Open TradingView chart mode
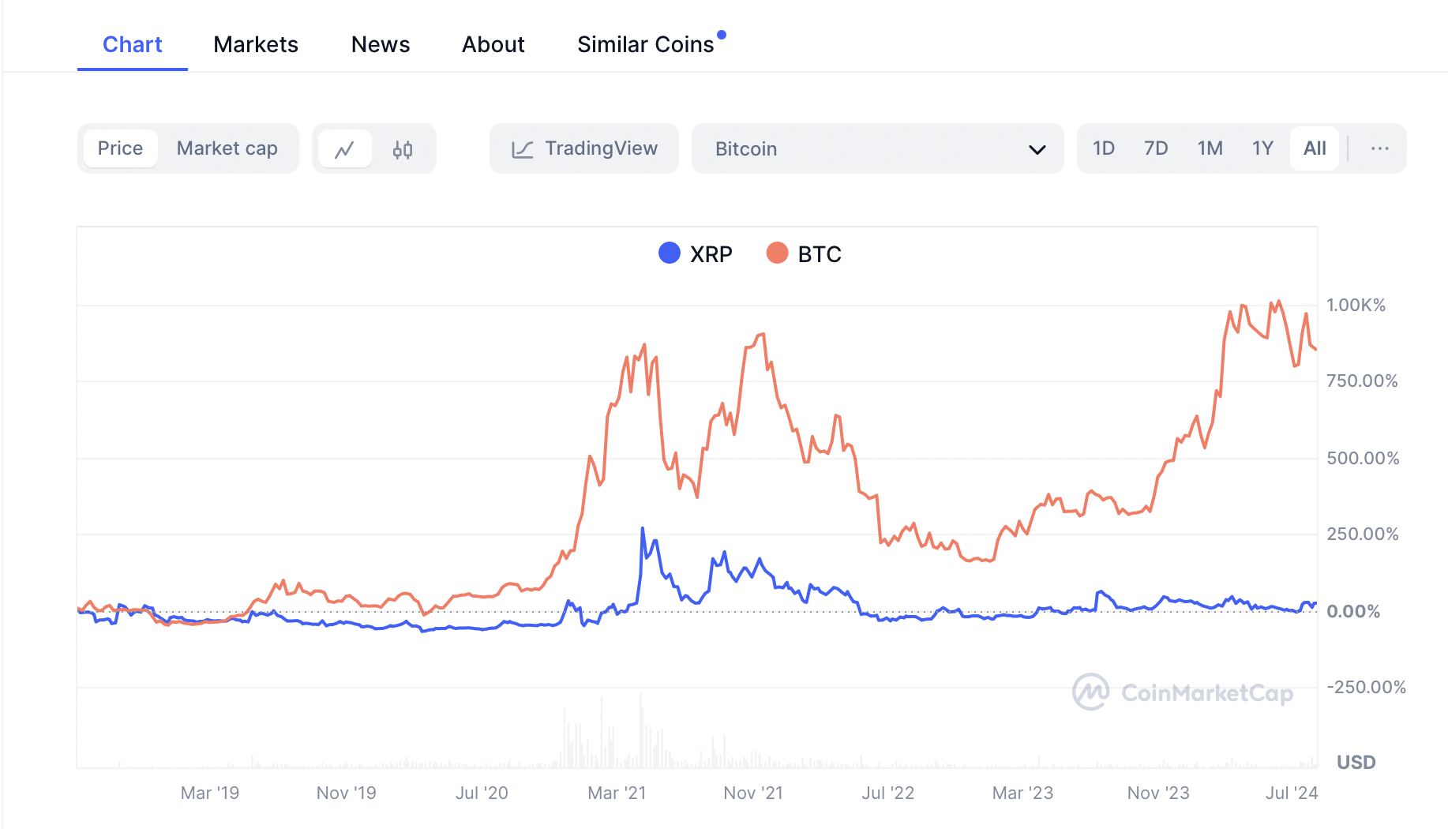The image size is (1448, 829). point(584,148)
